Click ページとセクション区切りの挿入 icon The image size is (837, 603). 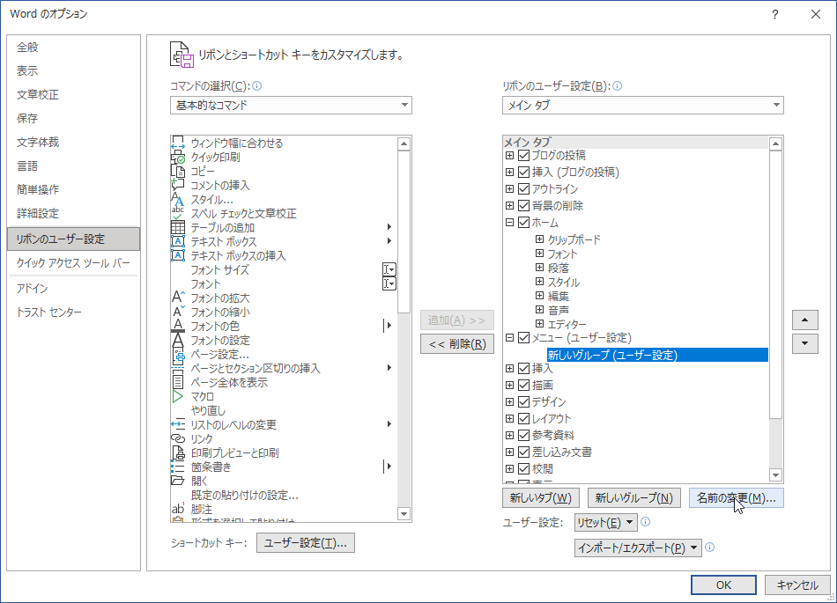coord(178,368)
